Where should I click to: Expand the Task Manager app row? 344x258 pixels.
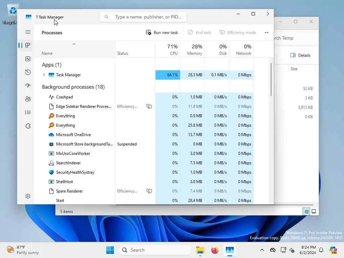[x=44, y=75]
